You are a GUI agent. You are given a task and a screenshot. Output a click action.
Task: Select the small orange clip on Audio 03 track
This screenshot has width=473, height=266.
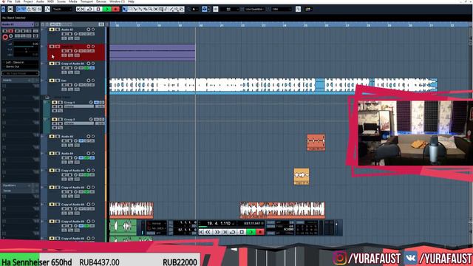click(x=316, y=143)
